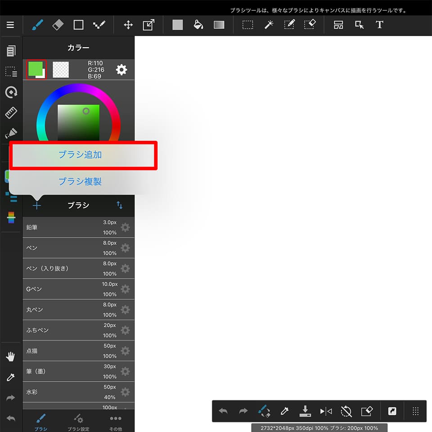Open settings gear for 鉛筆 brush
Screen dimensions: 432x432
[126, 228]
